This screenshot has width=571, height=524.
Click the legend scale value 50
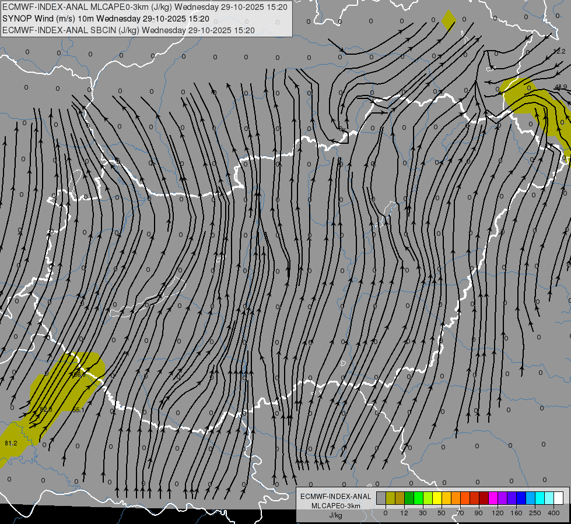[442, 513]
